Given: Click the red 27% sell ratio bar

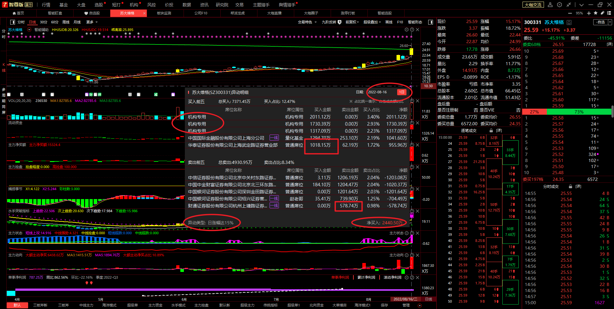Looking at the screenshot, I should pyautogui.click(x=534, y=112).
